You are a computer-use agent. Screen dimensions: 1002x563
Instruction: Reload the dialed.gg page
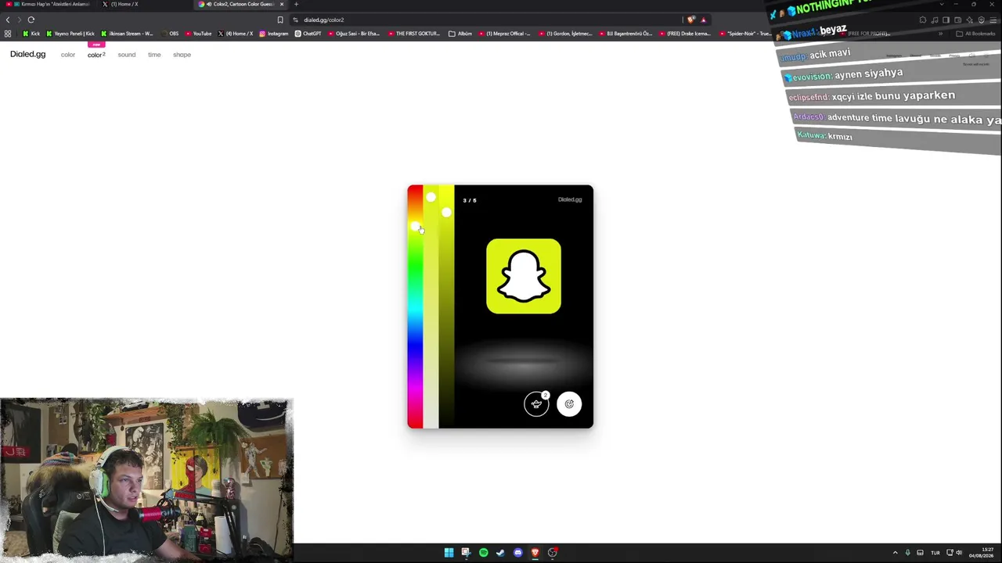(x=31, y=20)
